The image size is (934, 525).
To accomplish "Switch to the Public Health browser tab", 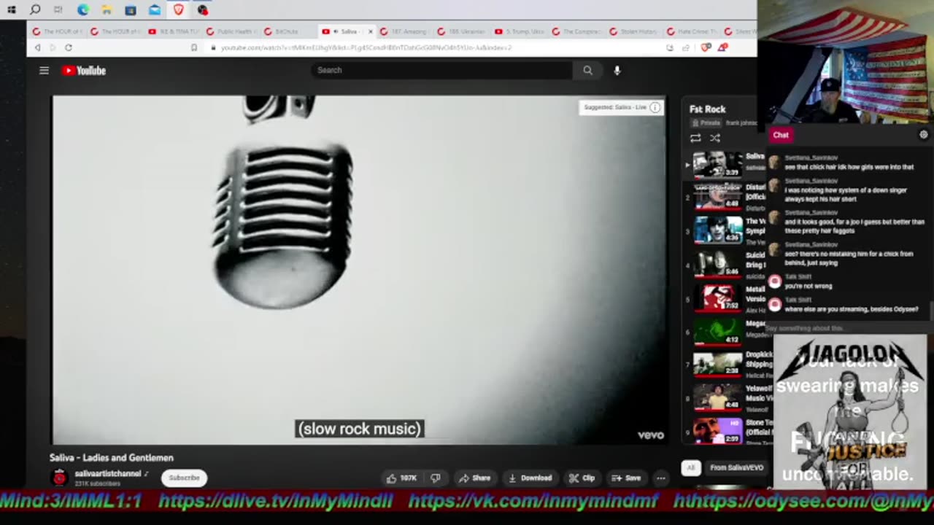I will [x=231, y=31].
